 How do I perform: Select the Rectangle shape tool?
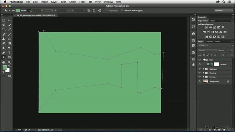pyautogui.click(x=9, y=57)
